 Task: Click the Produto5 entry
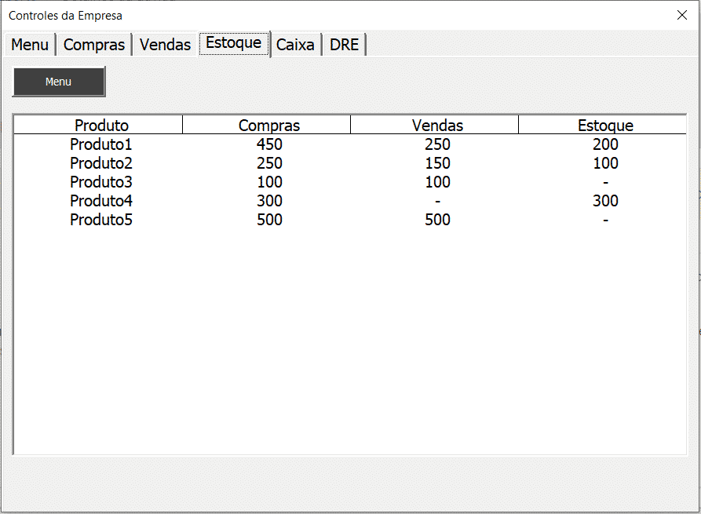100,220
